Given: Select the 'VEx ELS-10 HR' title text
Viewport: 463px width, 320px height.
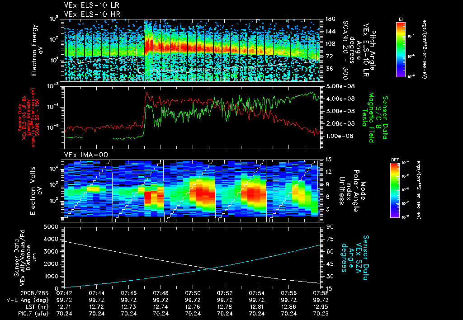Looking at the screenshot, I should (x=92, y=14).
